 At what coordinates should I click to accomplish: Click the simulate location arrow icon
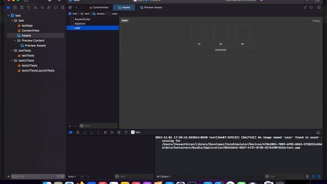(126, 132)
